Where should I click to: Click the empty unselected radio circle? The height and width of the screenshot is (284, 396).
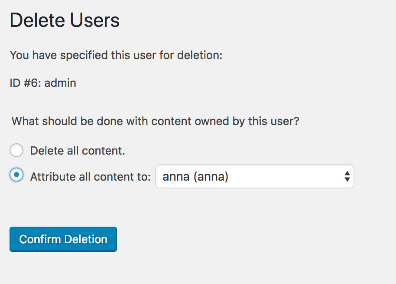point(16,150)
